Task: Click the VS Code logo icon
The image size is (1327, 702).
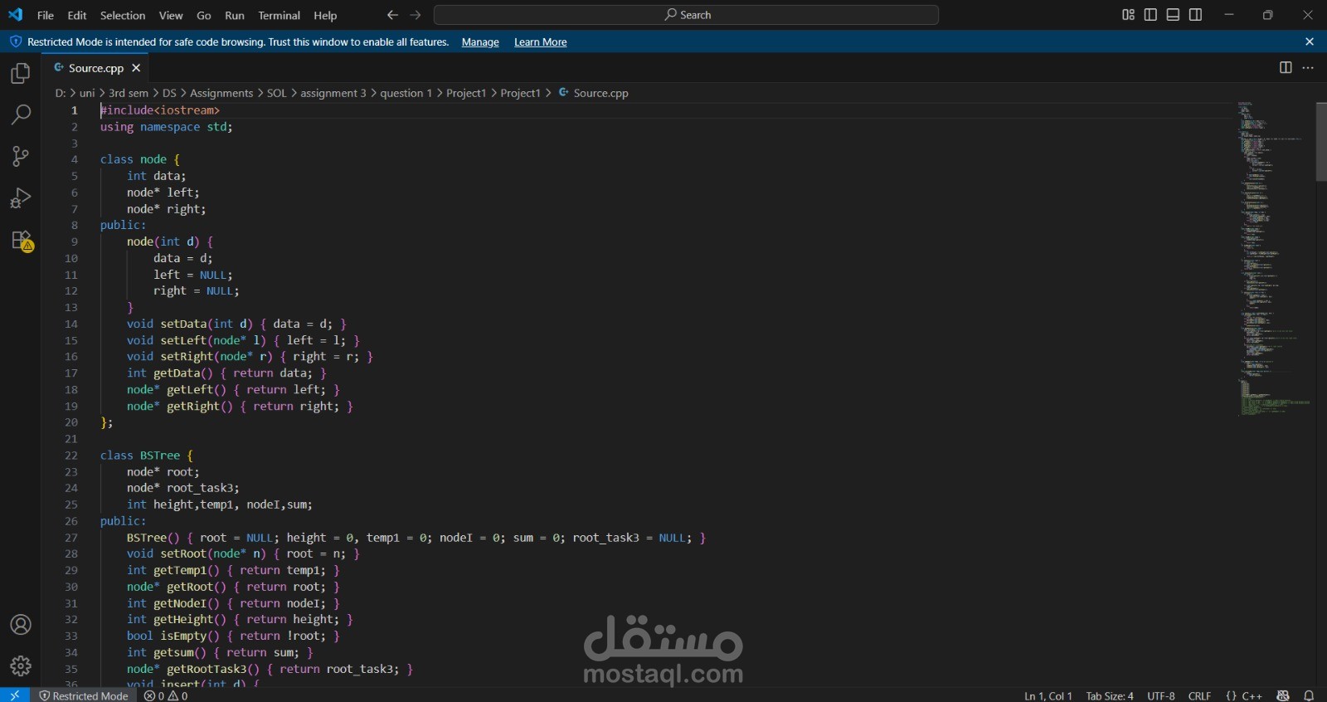Action: 16,15
